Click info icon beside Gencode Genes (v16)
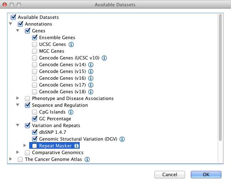This screenshot has height=184, width=231. pyautogui.click(x=90, y=78)
